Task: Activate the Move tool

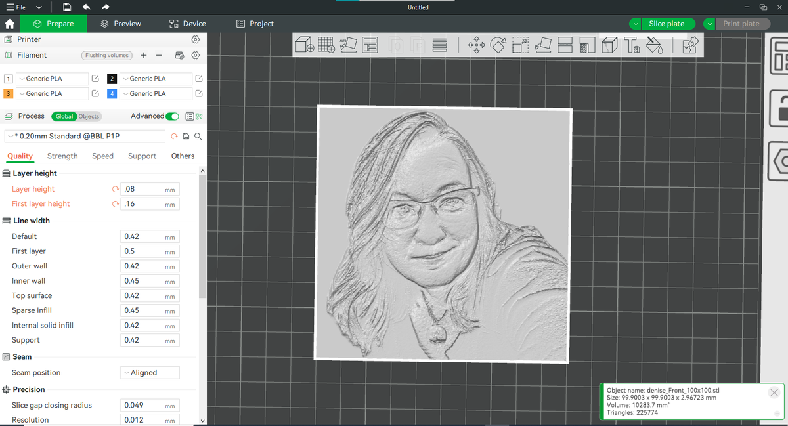Action: click(476, 45)
